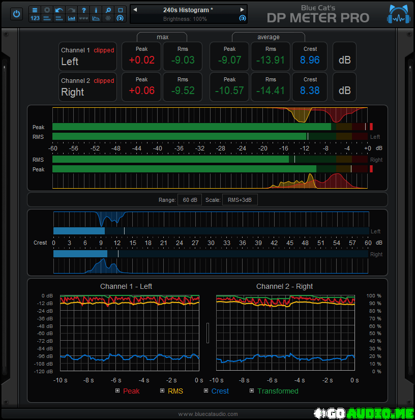Click the Right channel RMS level meter bar

pos(210,159)
